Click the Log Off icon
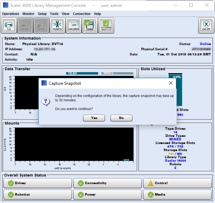The height and width of the screenshot is (203, 215). click(206, 25)
